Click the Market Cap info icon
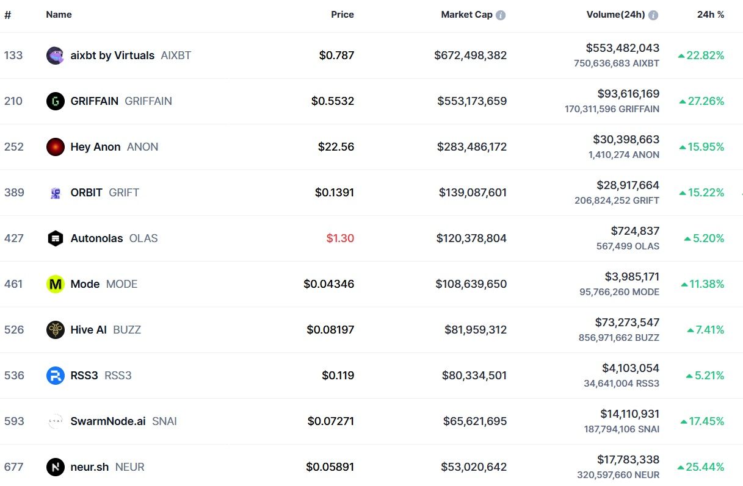Screen dimensions: 743x486 [x=501, y=15]
